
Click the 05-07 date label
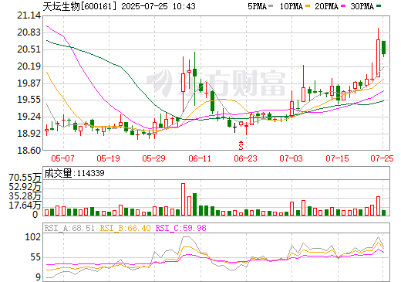[62, 158]
